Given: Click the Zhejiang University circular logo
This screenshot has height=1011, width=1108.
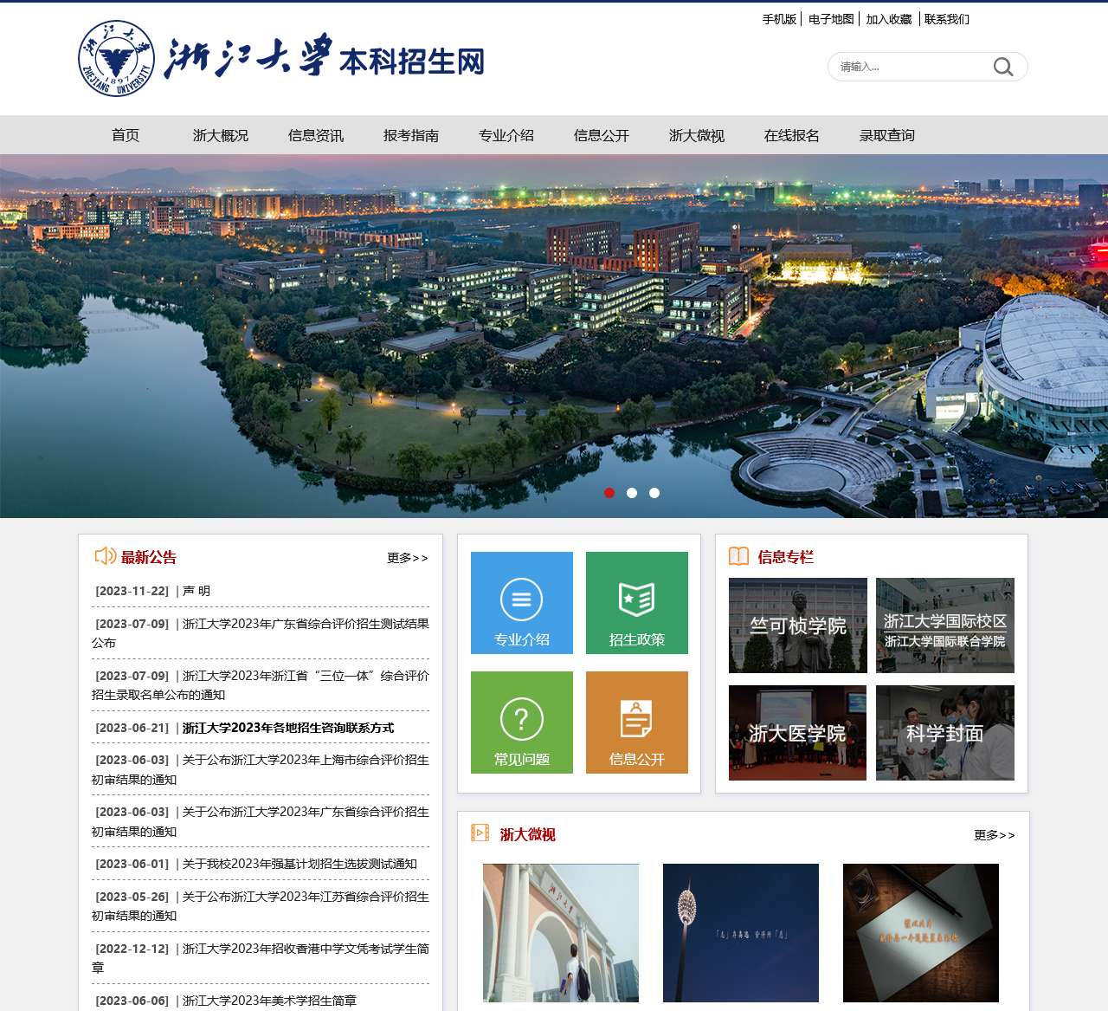Looking at the screenshot, I should (x=116, y=59).
